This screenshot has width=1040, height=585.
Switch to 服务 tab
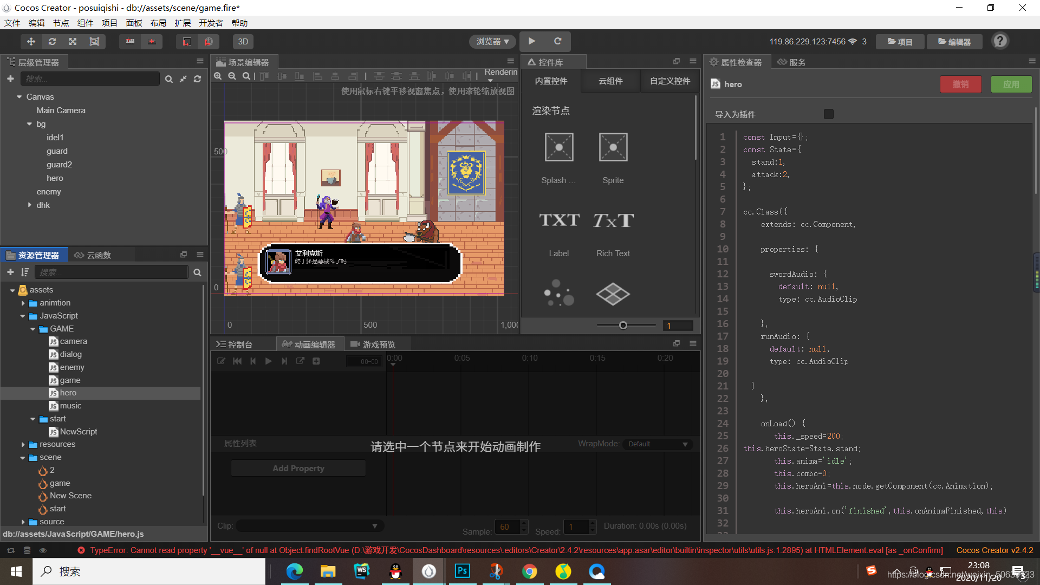click(x=791, y=62)
